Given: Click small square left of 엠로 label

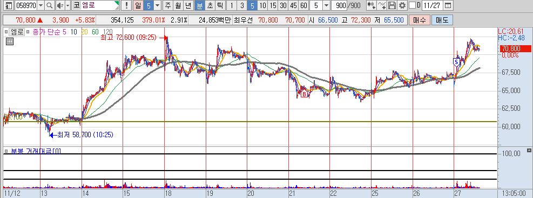Looking at the screenshot, I should (6, 32).
